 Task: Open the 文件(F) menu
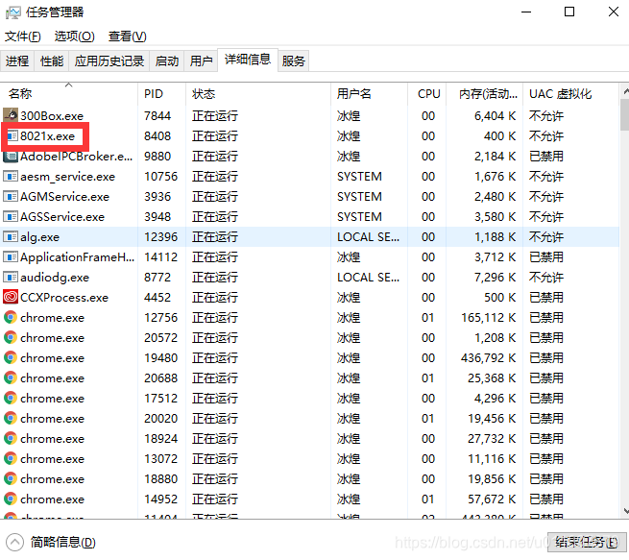click(x=23, y=37)
